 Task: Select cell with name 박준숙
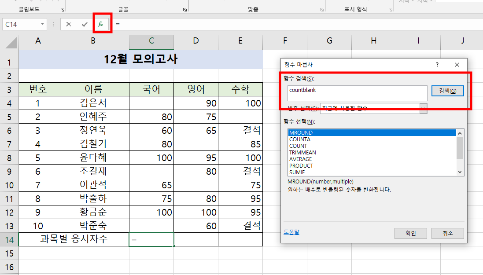(93, 226)
